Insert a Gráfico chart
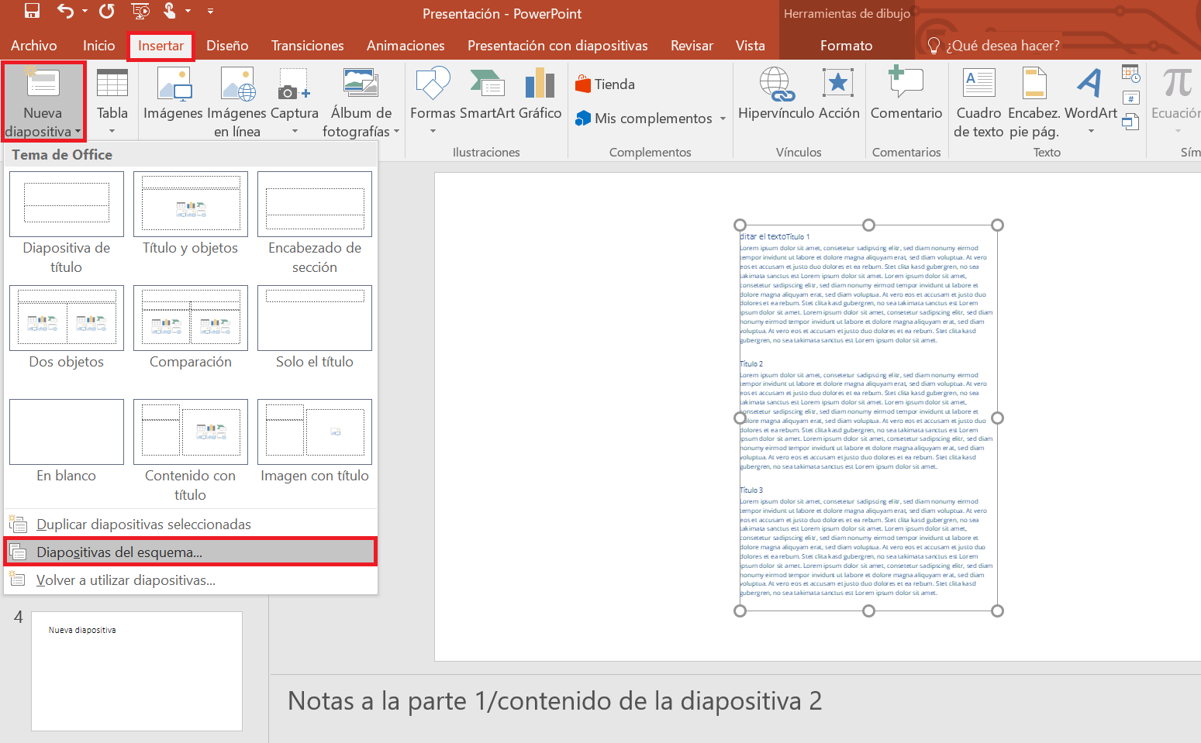Screen dimensions: 1201x743 [x=540, y=93]
